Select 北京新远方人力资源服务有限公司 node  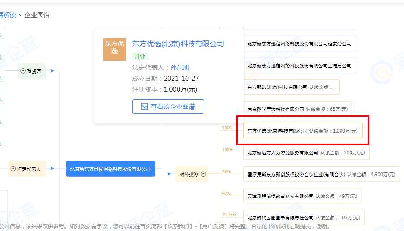[306, 153]
